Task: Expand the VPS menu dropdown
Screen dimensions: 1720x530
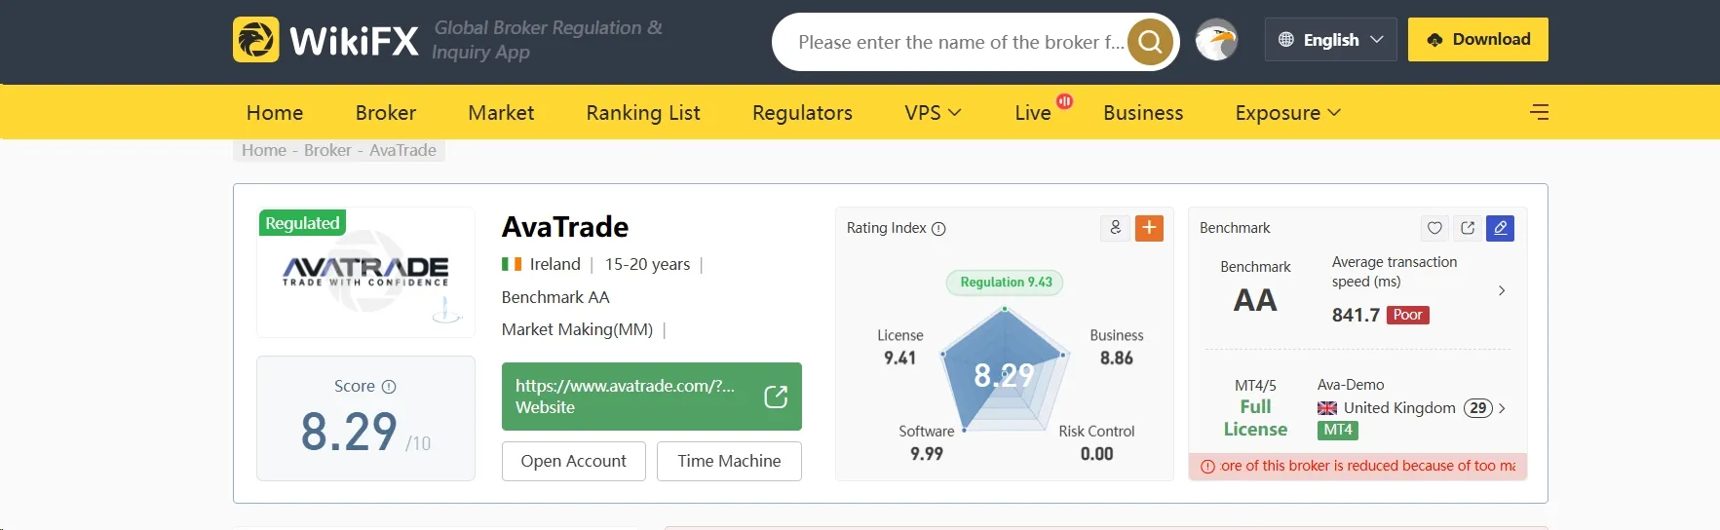Action: click(933, 113)
